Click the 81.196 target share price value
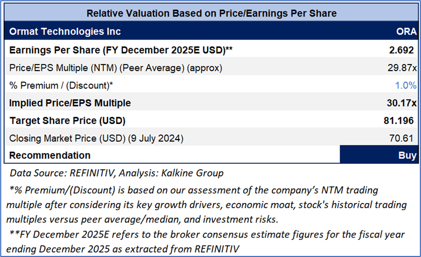Image resolution: width=421 pixels, height=257 pixels. (400, 121)
